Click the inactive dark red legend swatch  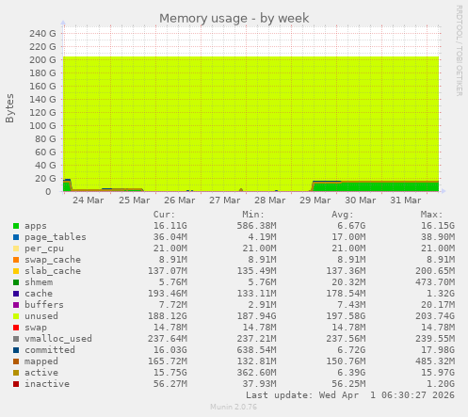tap(16, 384)
